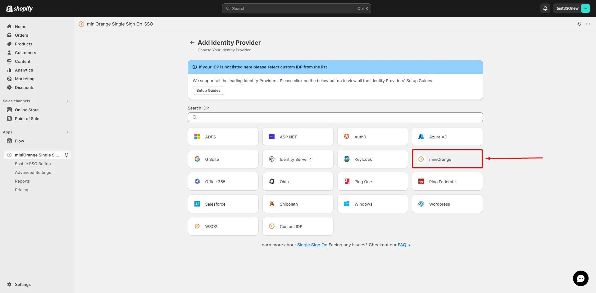The height and width of the screenshot is (293, 596).
Task: Open Pricing page
Action: [x=21, y=190]
